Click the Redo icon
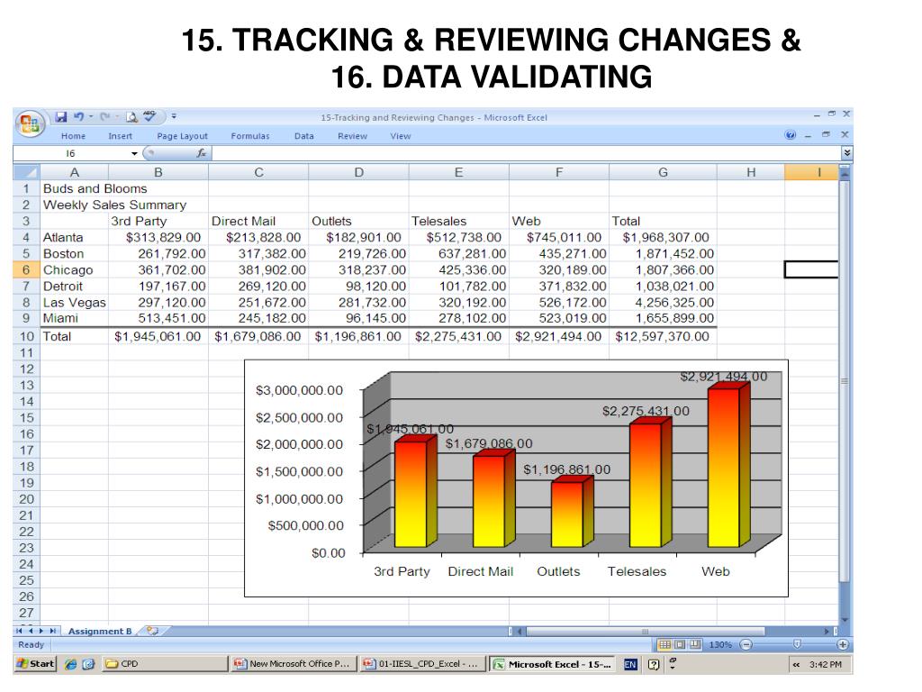 point(105,117)
